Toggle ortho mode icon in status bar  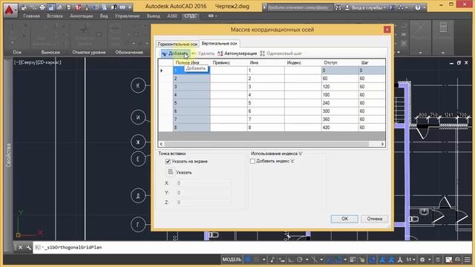[290, 260]
